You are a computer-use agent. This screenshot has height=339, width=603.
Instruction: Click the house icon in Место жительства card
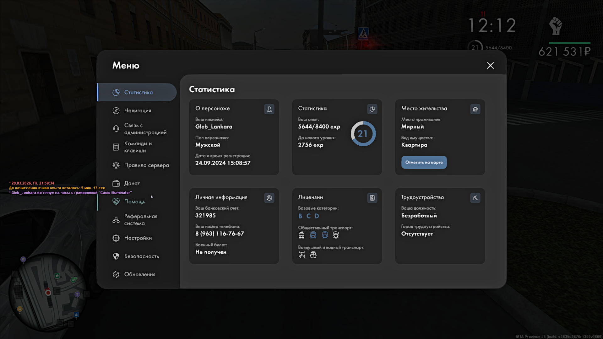coord(475,109)
